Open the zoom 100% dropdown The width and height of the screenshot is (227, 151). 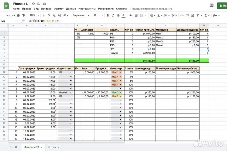click(x=34, y=15)
